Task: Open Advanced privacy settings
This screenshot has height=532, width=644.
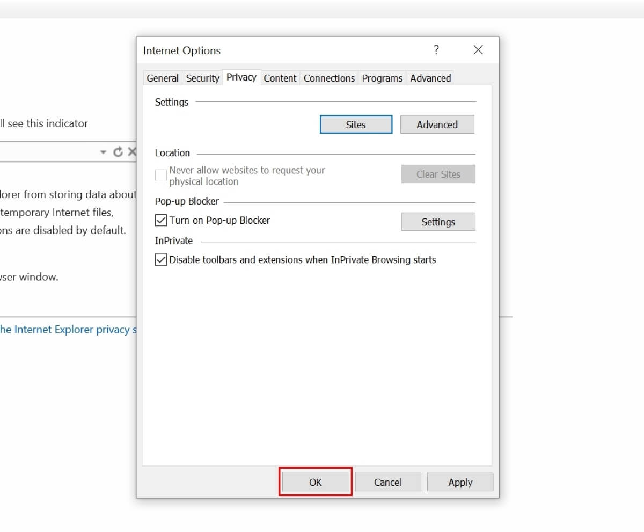Action: (437, 124)
